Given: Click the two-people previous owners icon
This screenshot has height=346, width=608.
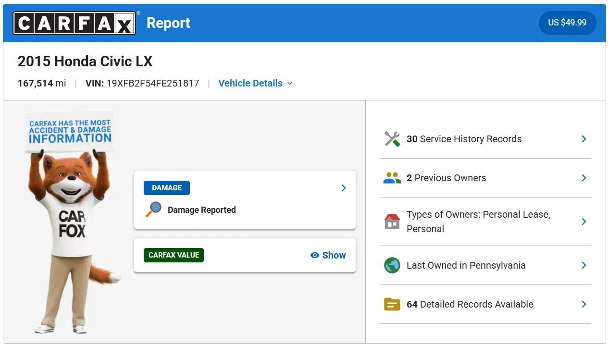Looking at the screenshot, I should click(x=392, y=178).
